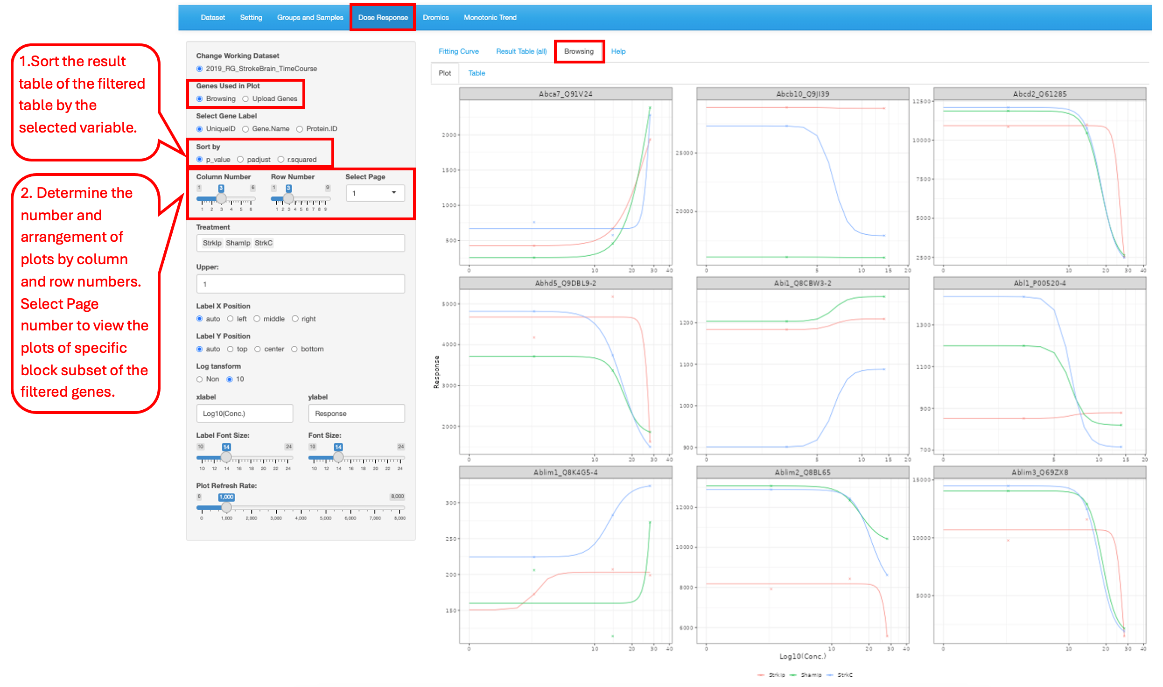Image resolution: width=1163 pixels, height=687 pixels.
Task: Select the padjust sort option
Action: click(240, 160)
